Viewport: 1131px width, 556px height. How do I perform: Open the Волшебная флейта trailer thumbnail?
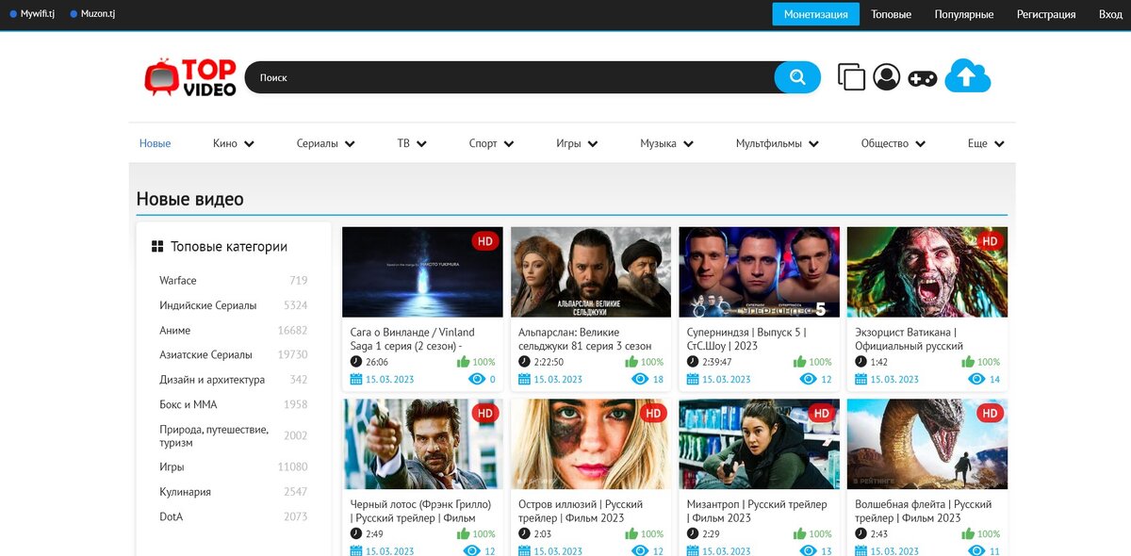coord(927,444)
